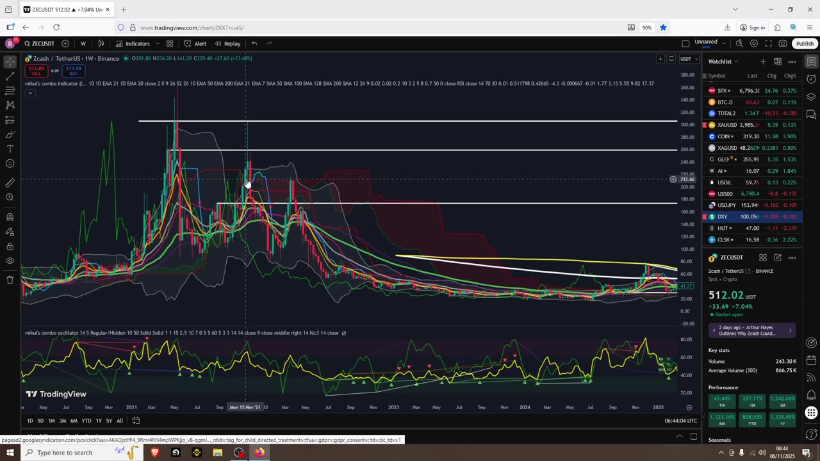820x461 pixels.
Task: Select the ruler measure tool
Action: (10, 182)
